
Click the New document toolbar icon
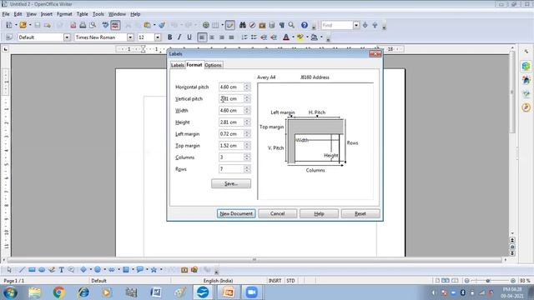click(9, 25)
